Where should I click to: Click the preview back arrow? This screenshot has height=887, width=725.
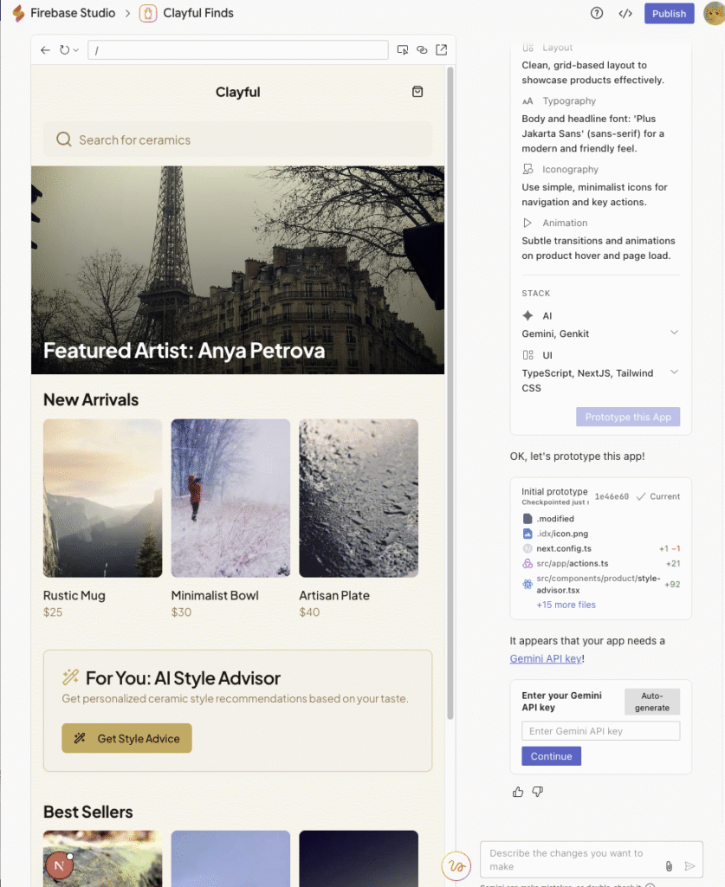coord(45,50)
